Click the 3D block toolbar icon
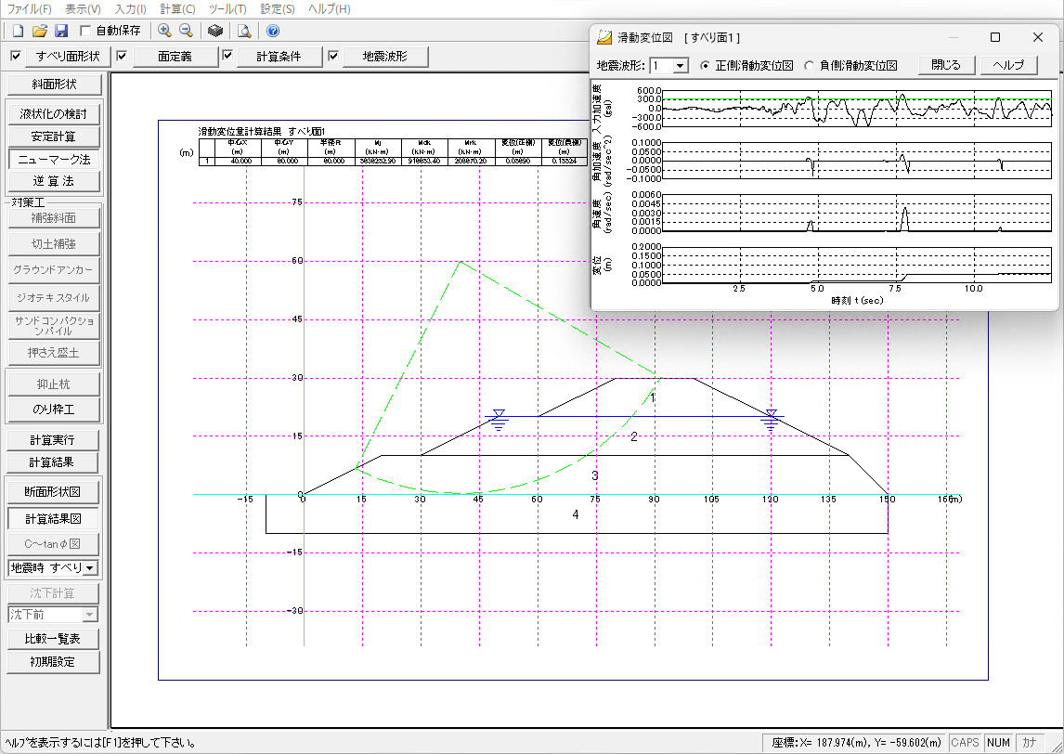 (215, 31)
